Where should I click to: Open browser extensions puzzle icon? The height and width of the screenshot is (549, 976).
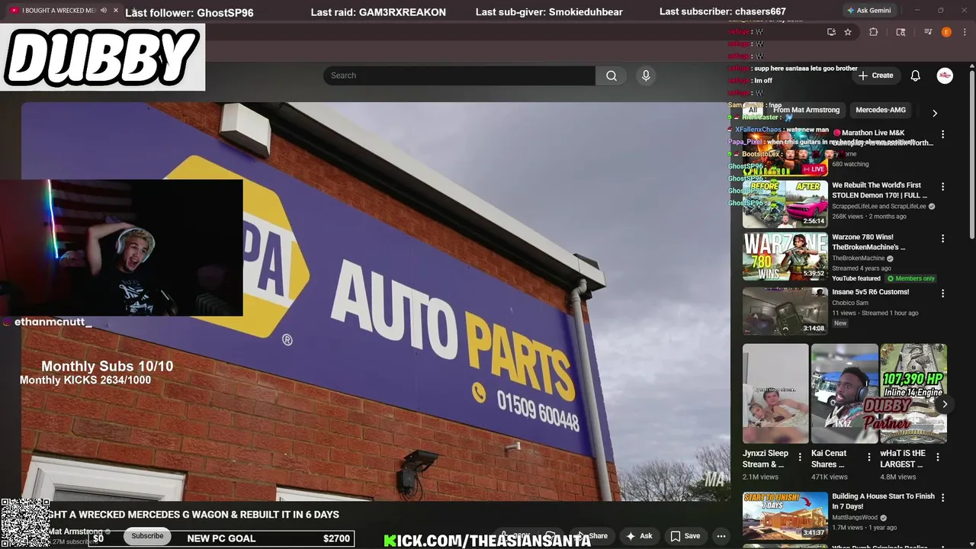pyautogui.click(x=874, y=32)
